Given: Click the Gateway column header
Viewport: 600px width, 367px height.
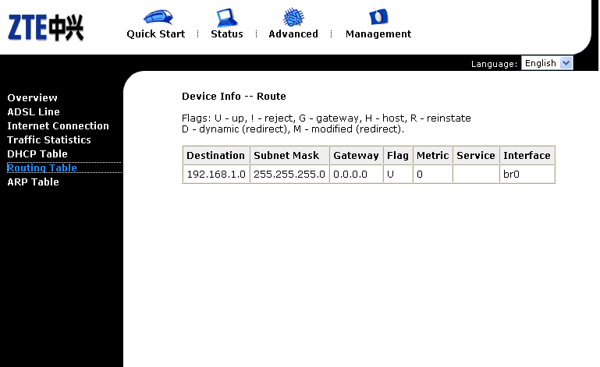Looking at the screenshot, I should [356, 156].
